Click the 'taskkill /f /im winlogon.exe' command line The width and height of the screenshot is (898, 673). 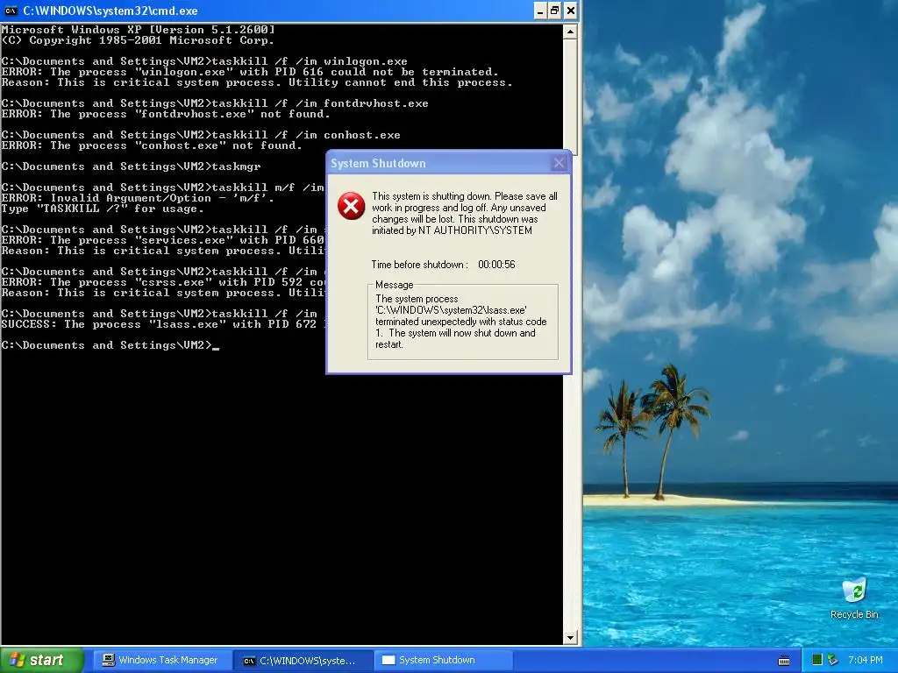204,61
